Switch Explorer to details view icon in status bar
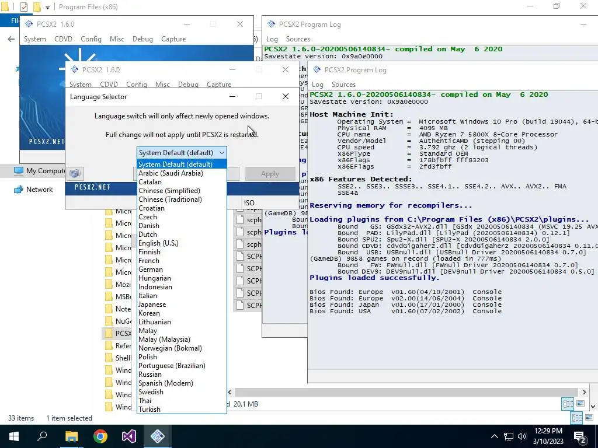Image resolution: width=598 pixels, height=448 pixels. (x=576, y=418)
